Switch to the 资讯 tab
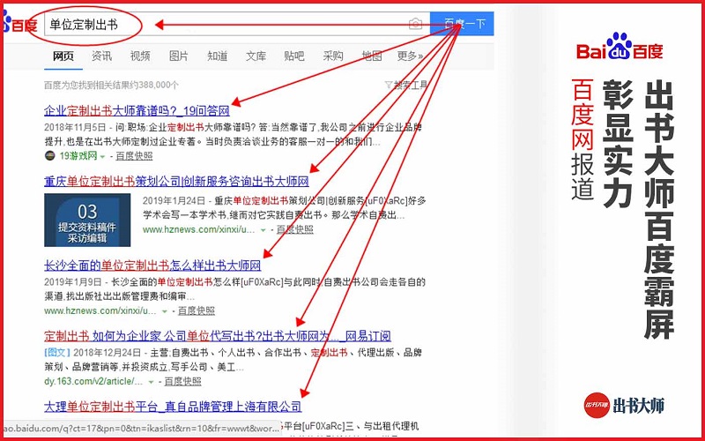705x441 pixels. pos(101,56)
